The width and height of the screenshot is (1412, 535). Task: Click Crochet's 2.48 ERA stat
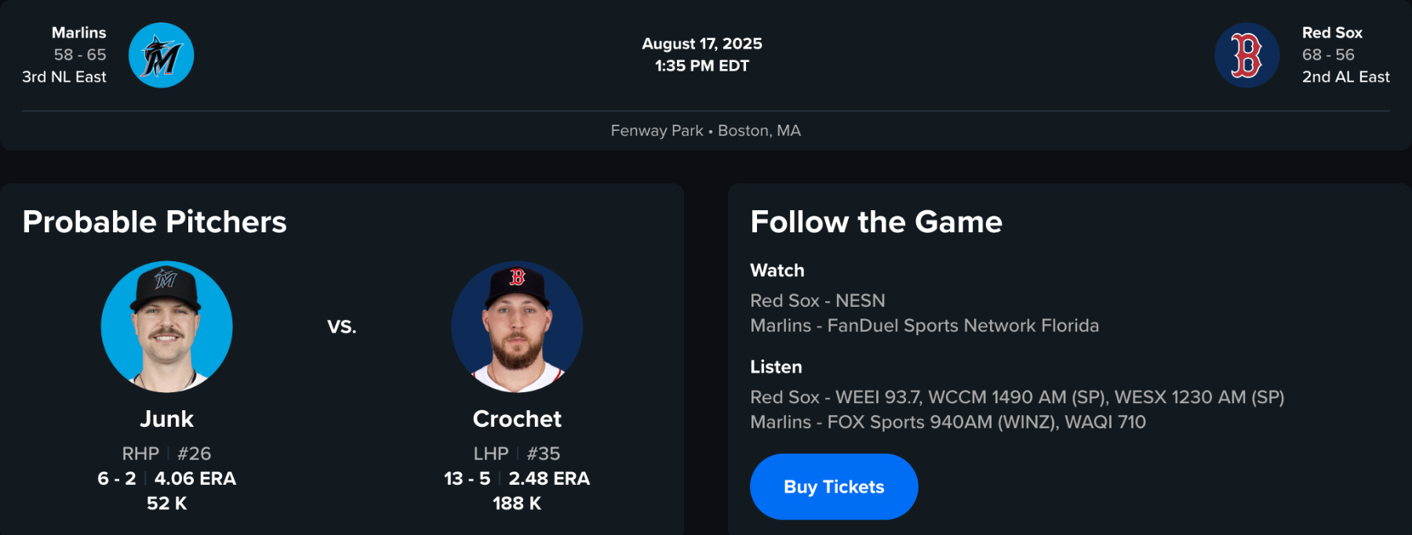pyautogui.click(x=549, y=479)
